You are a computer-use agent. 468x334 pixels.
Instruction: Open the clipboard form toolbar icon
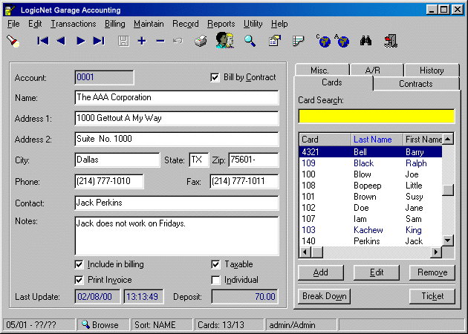pos(275,41)
